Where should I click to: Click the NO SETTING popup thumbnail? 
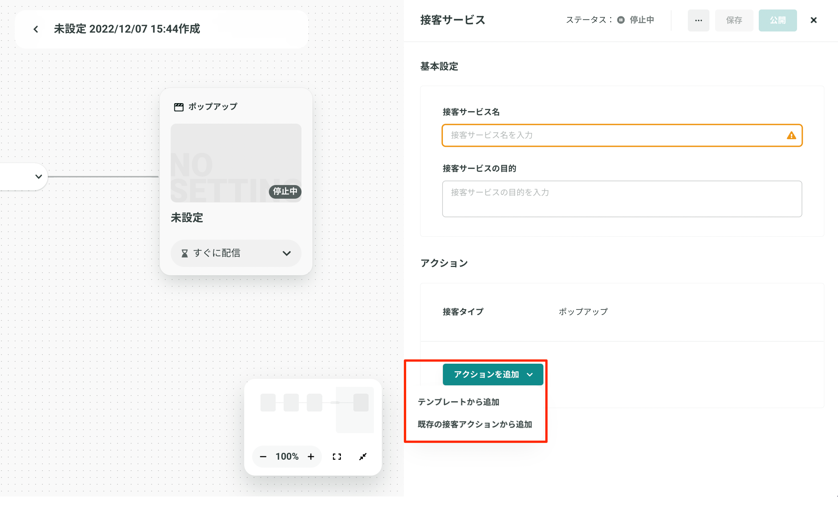coord(236,163)
